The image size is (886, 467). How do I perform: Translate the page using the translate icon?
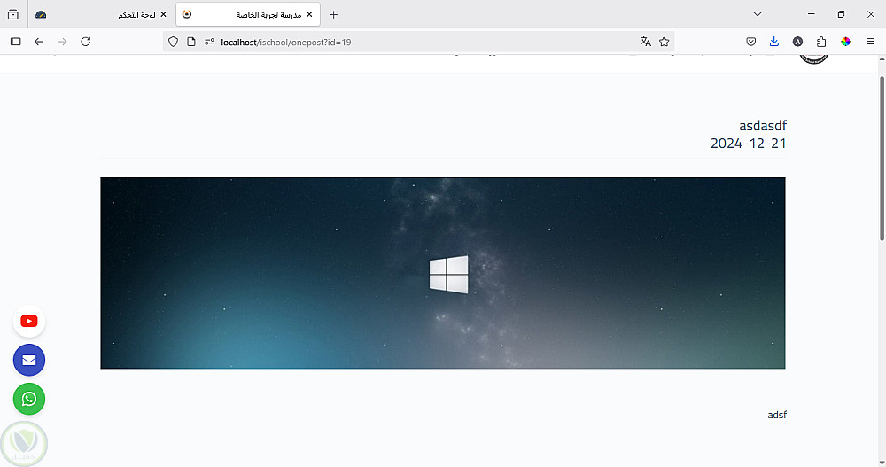[646, 42]
